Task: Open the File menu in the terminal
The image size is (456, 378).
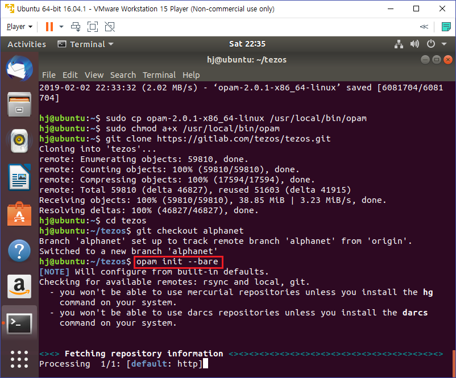Action: point(49,75)
